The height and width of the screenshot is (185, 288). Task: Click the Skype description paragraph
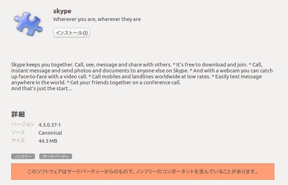(x=142, y=77)
